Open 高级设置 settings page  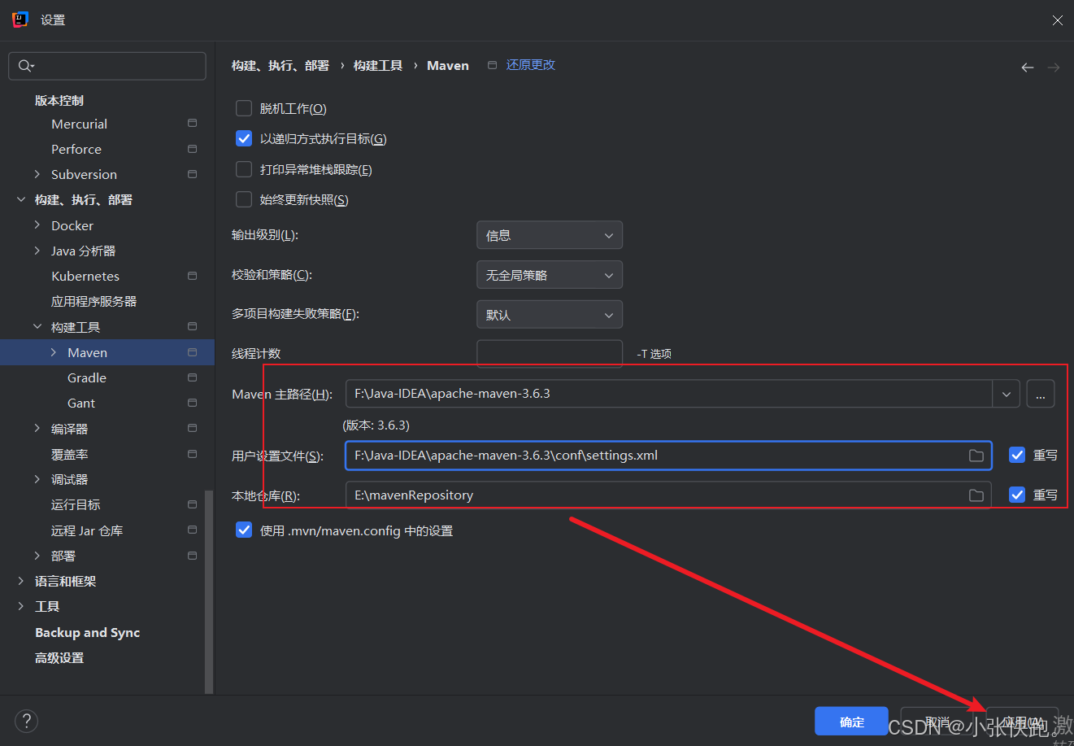click(59, 657)
